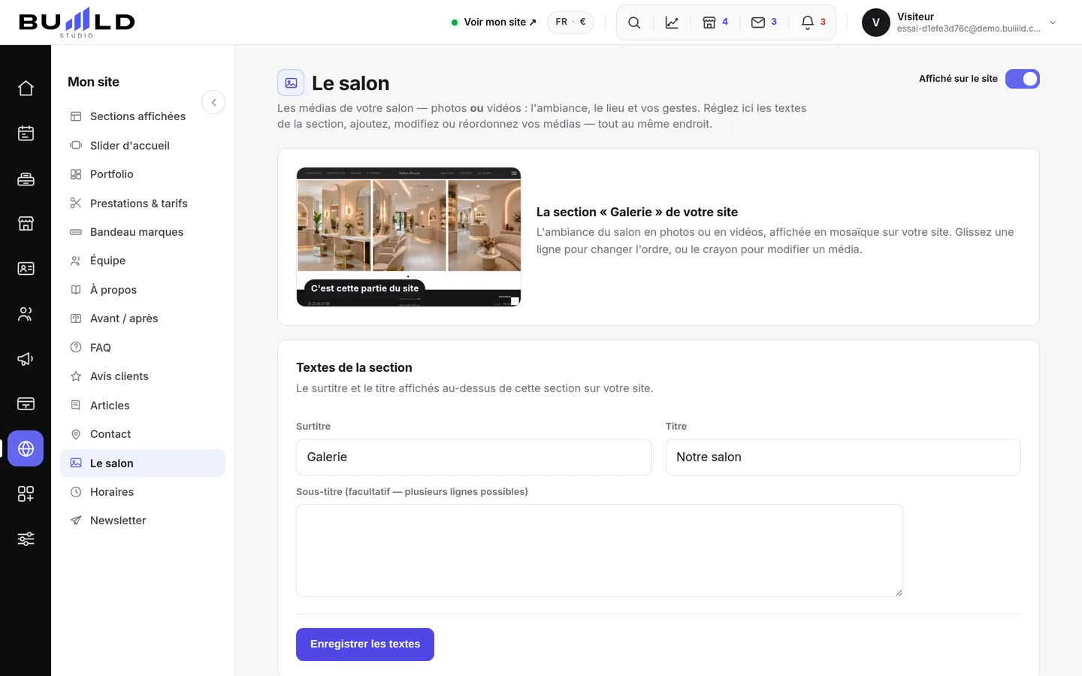Open Sections affichées menu item

(143, 116)
